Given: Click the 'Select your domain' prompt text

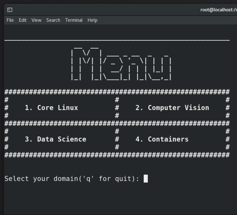Looking at the screenshot, I should tap(72, 179).
